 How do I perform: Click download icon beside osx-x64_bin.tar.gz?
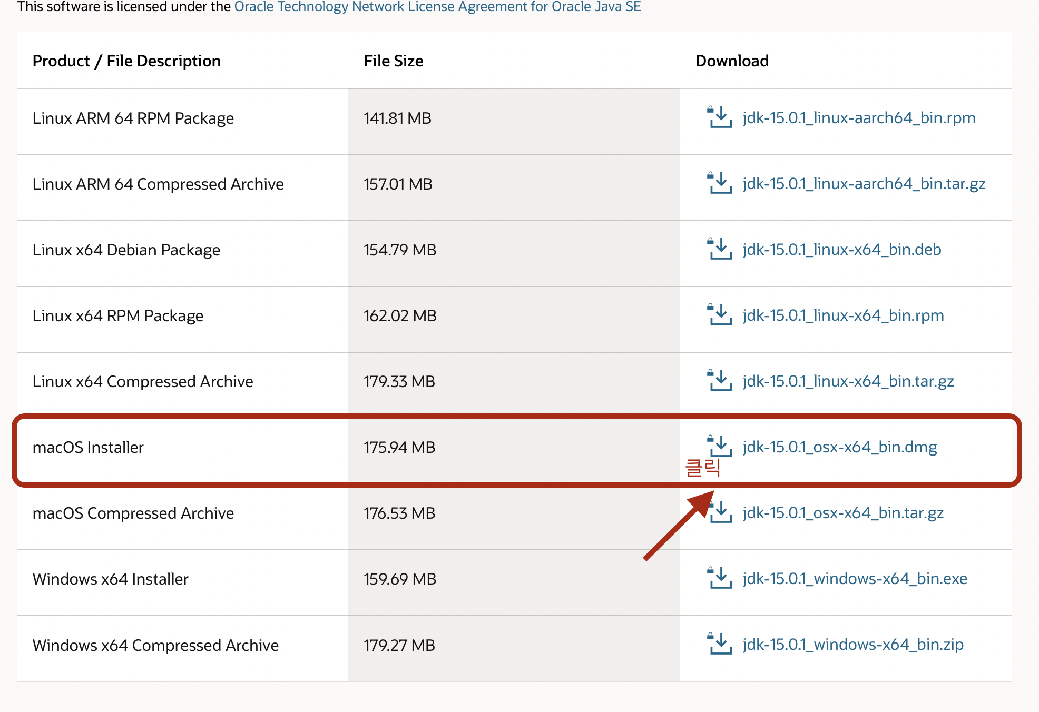(721, 512)
